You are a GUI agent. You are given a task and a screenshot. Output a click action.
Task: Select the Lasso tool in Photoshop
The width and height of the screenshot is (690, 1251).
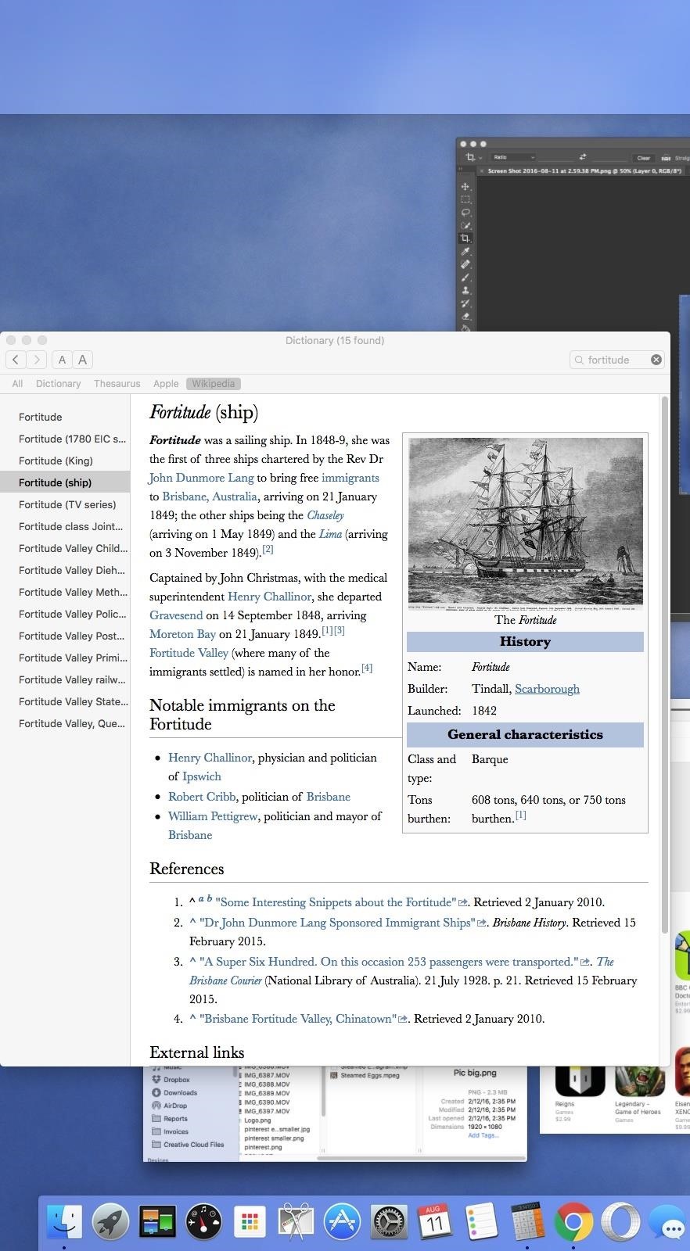[x=465, y=213]
